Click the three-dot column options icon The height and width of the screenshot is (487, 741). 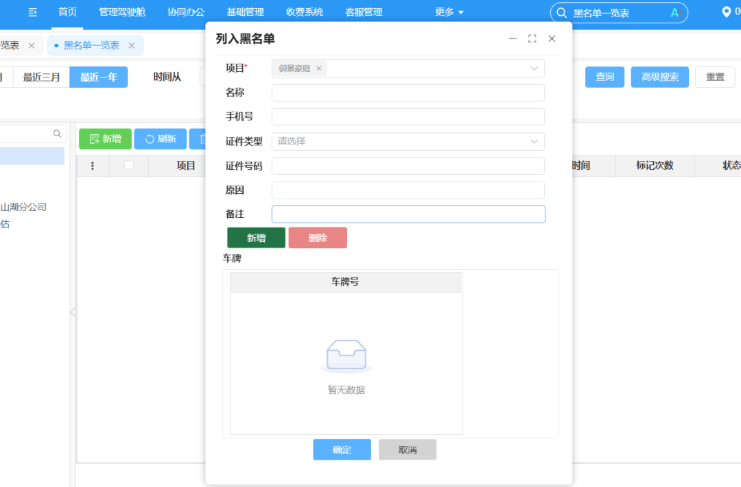click(x=92, y=166)
